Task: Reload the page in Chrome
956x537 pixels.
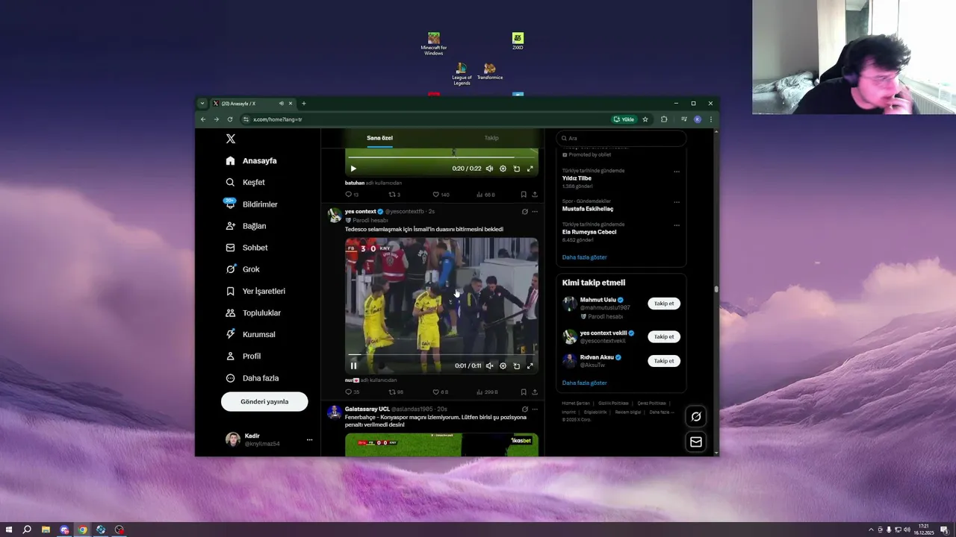Action: click(230, 119)
